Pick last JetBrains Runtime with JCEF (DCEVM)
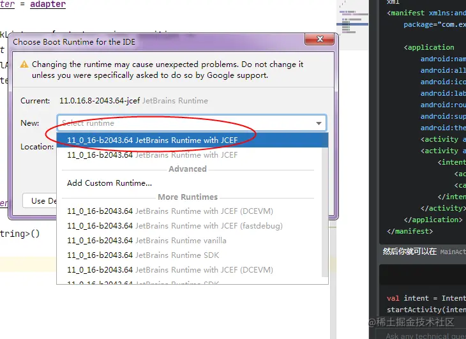The image size is (466, 339). click(190, 270)
